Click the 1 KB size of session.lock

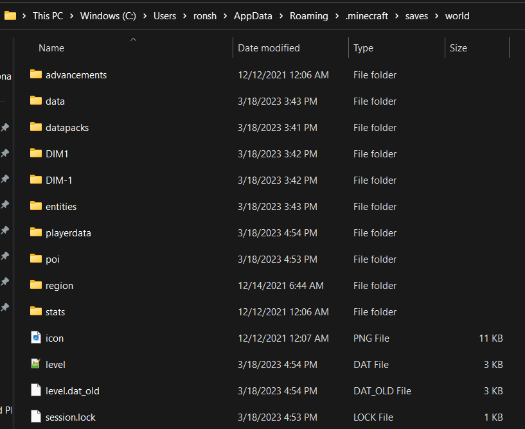pyautogui.click(x=494, y=417)
